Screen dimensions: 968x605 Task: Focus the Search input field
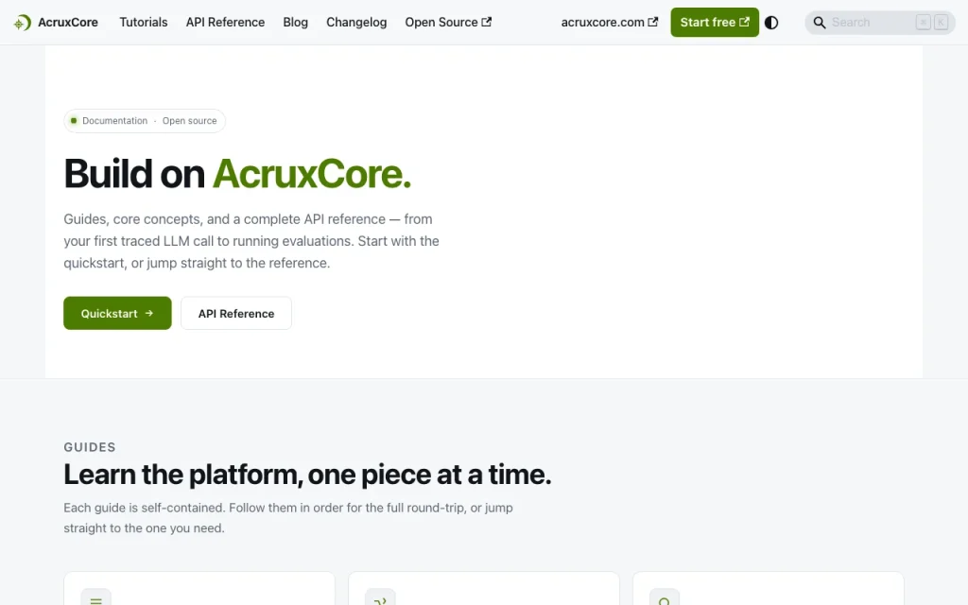[880, 23]
